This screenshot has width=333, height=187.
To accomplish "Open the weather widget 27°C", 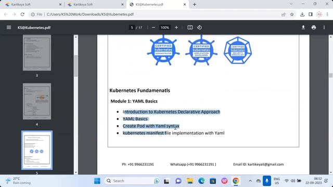I will 18,181.
